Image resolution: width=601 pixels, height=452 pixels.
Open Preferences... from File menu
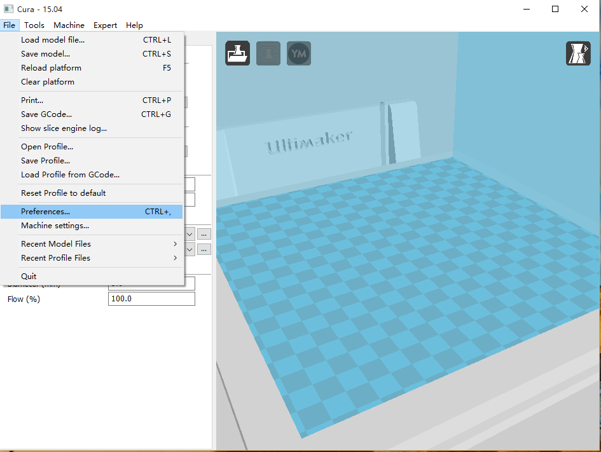(x=92, y=212)
